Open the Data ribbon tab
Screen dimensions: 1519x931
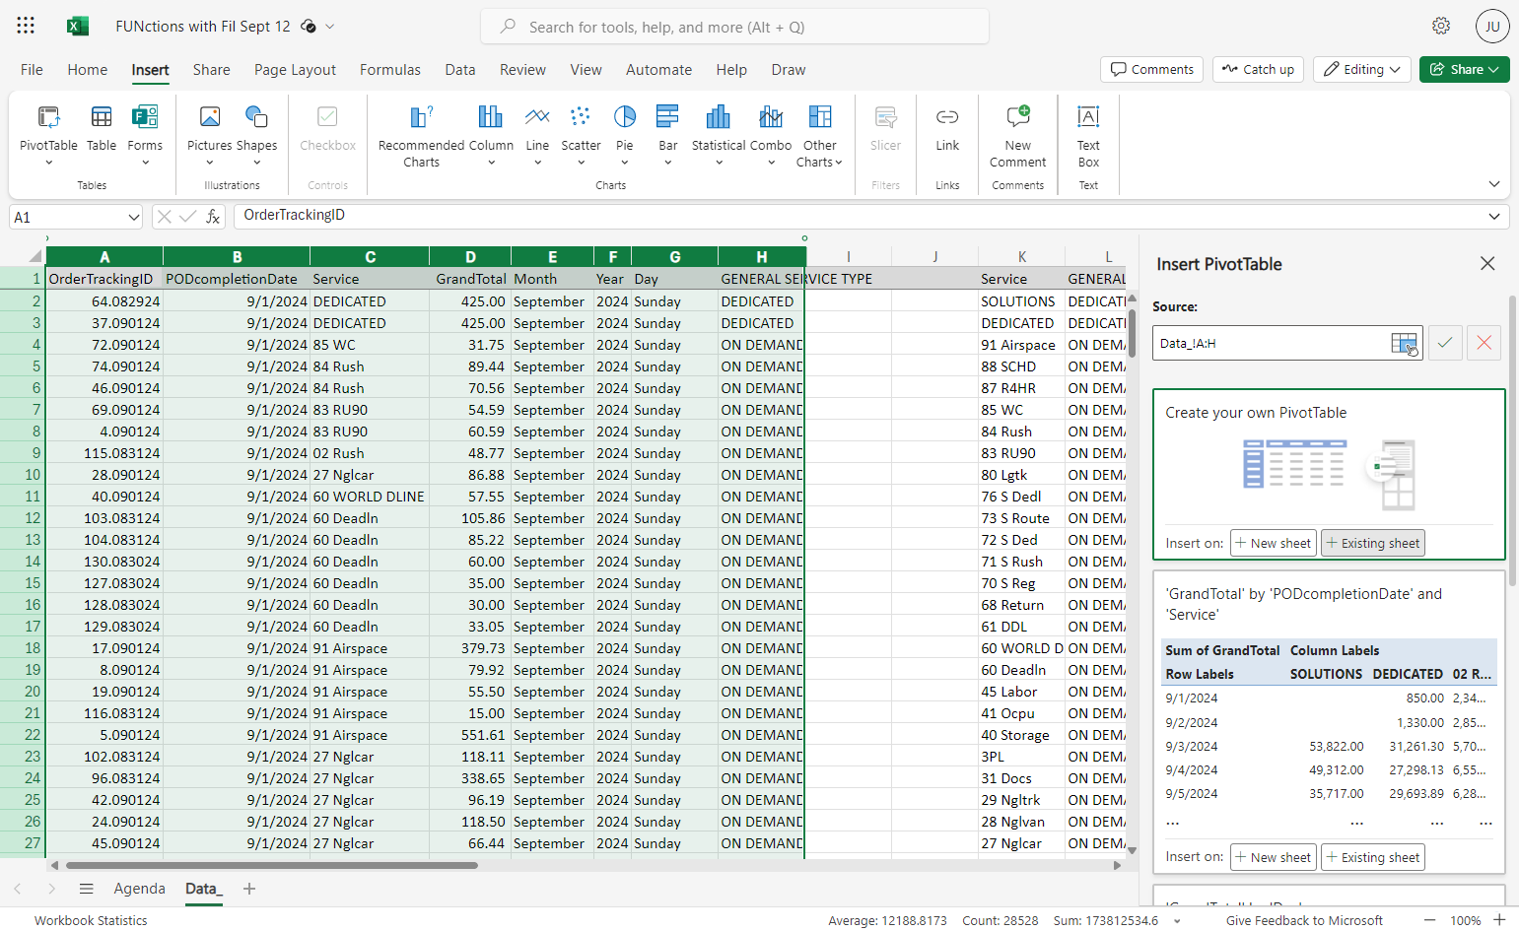[x=459, y=70]
